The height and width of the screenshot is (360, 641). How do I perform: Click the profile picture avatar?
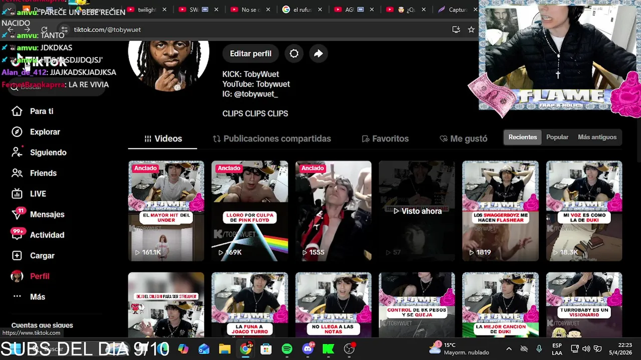169,65
